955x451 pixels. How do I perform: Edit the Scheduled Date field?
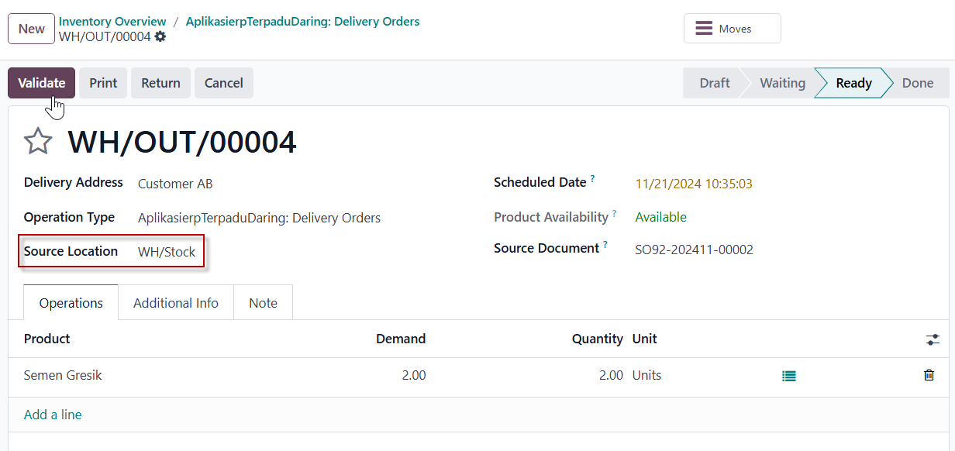(x=694, y=184)
